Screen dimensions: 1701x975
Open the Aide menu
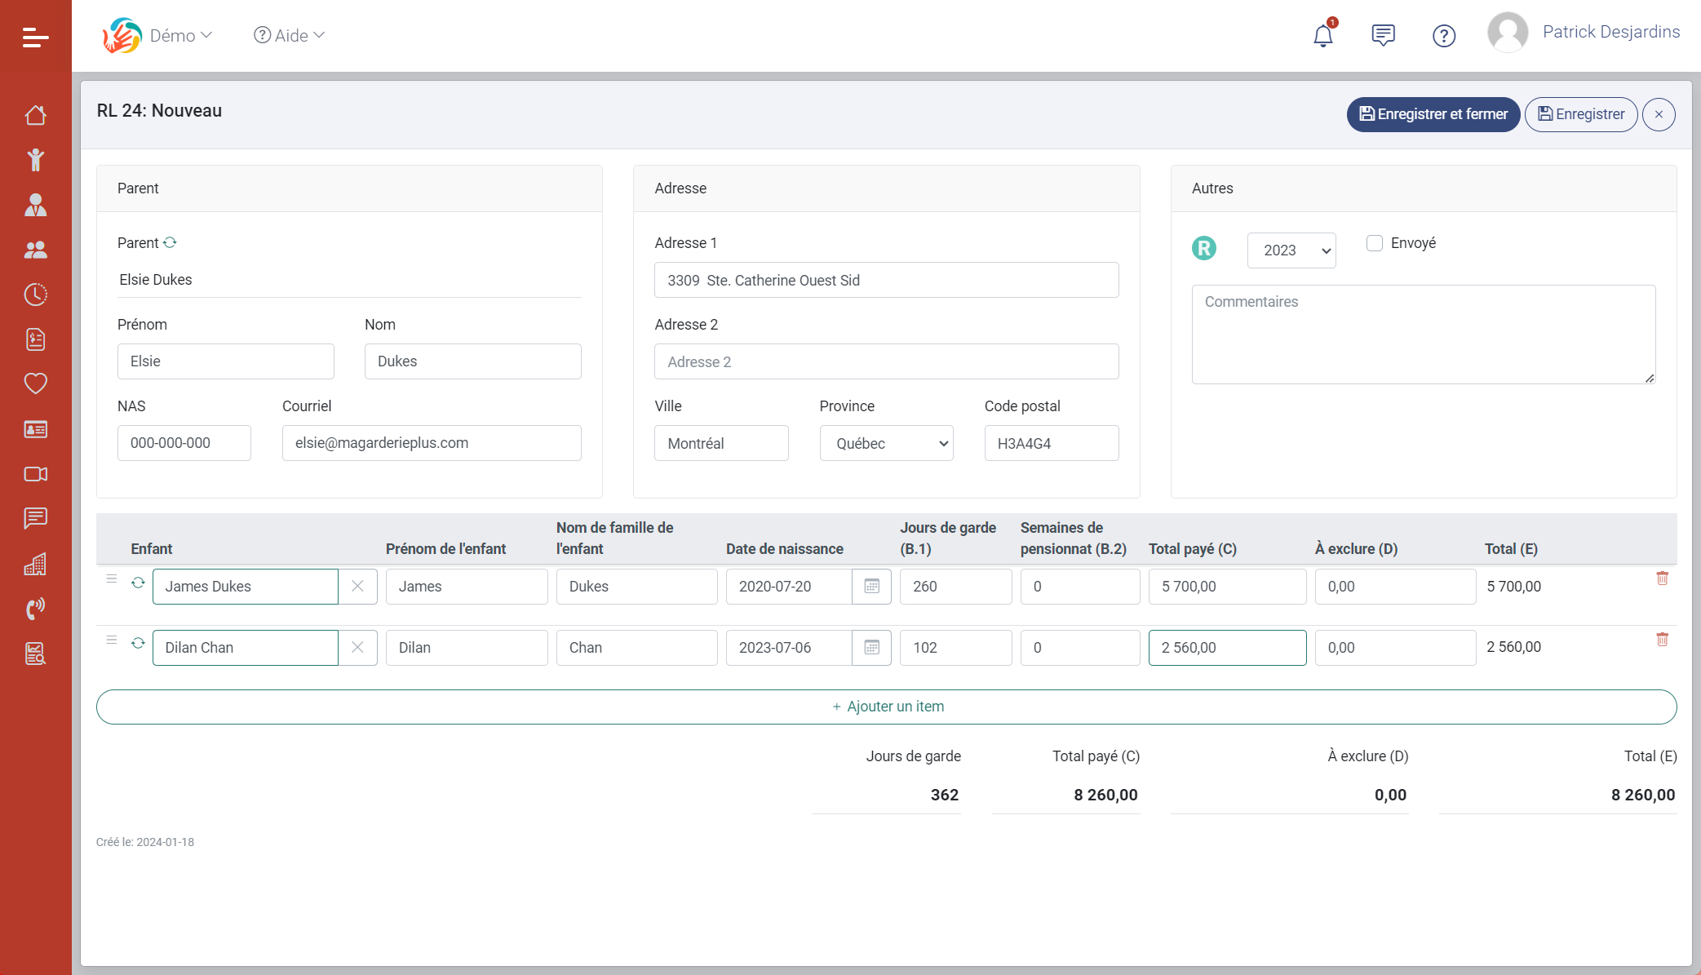pyautogui.click(x=290, y=36)
